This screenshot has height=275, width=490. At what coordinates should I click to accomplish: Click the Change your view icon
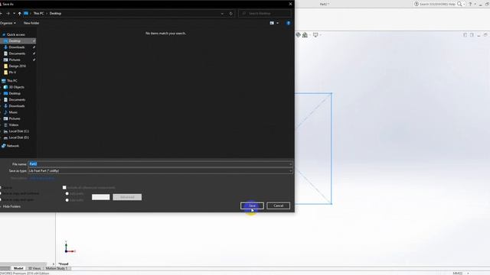272,23
